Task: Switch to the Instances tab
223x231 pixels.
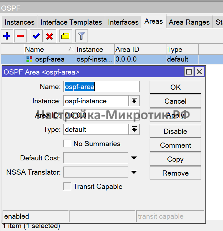Action: point(19,22)
